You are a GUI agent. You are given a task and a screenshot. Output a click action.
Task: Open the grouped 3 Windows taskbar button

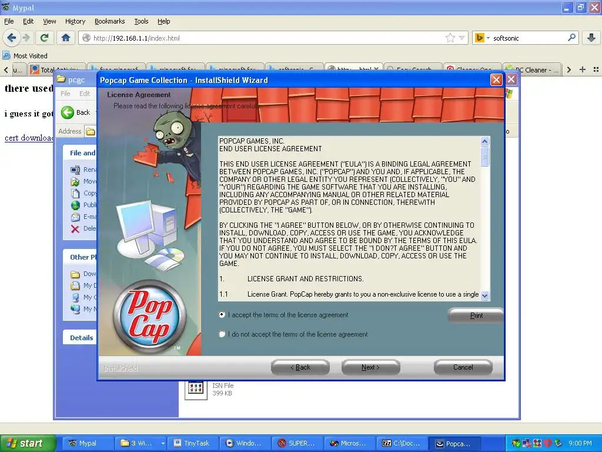[141, 443]
